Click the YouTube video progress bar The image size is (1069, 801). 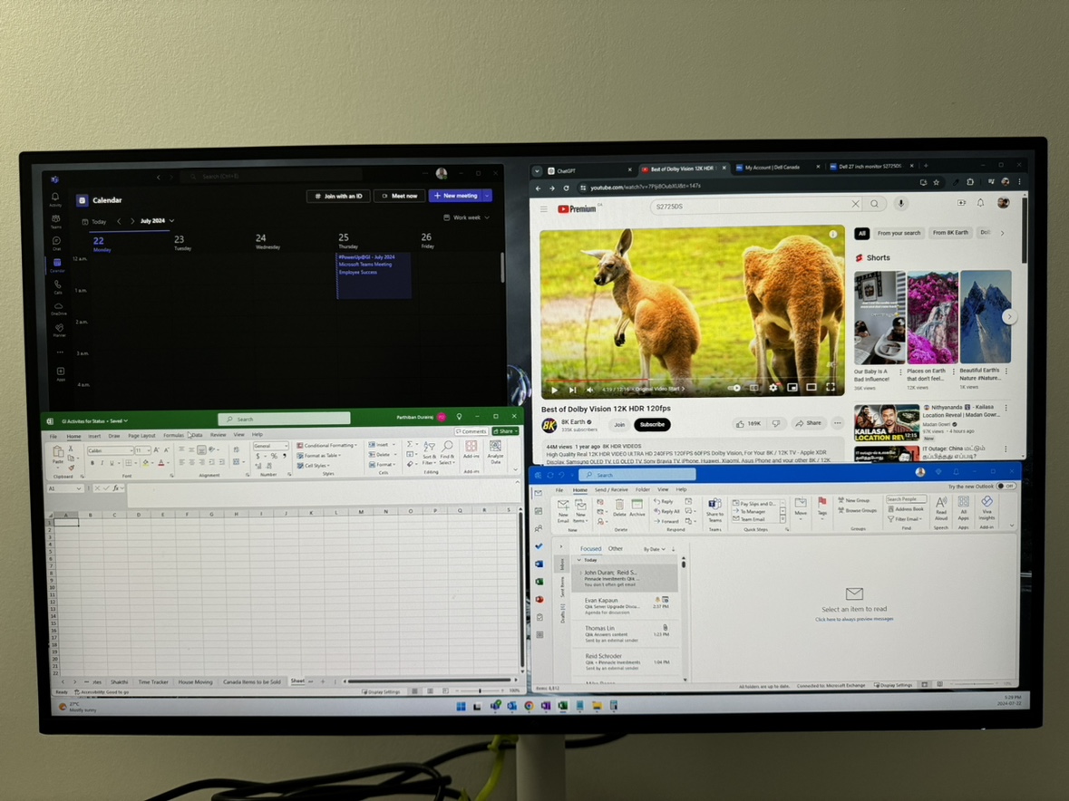pos(691,379)
